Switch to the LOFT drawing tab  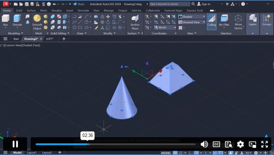click(x=50, y=39)
